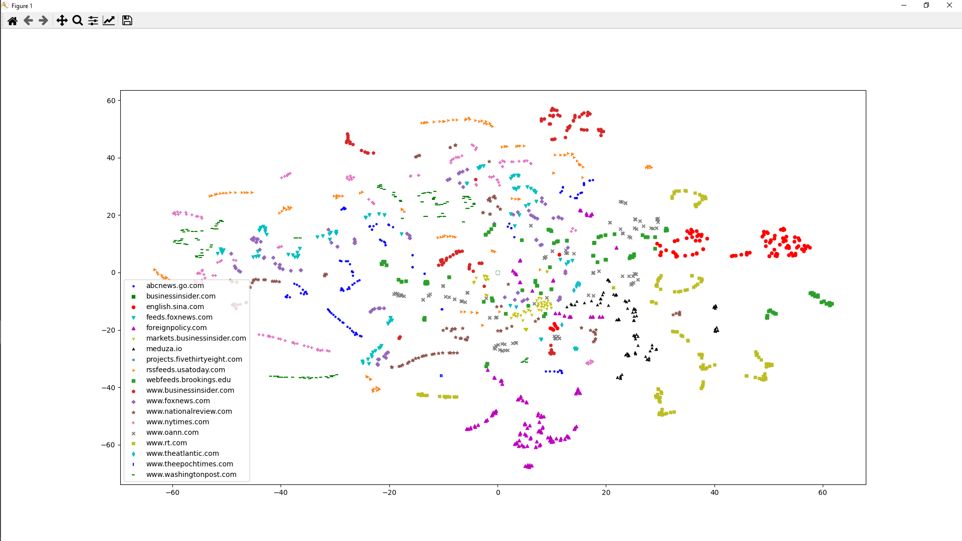Click the www.theatlantic.com legend entry
Viewport: 962px width, 541px height.
(182, 453)
